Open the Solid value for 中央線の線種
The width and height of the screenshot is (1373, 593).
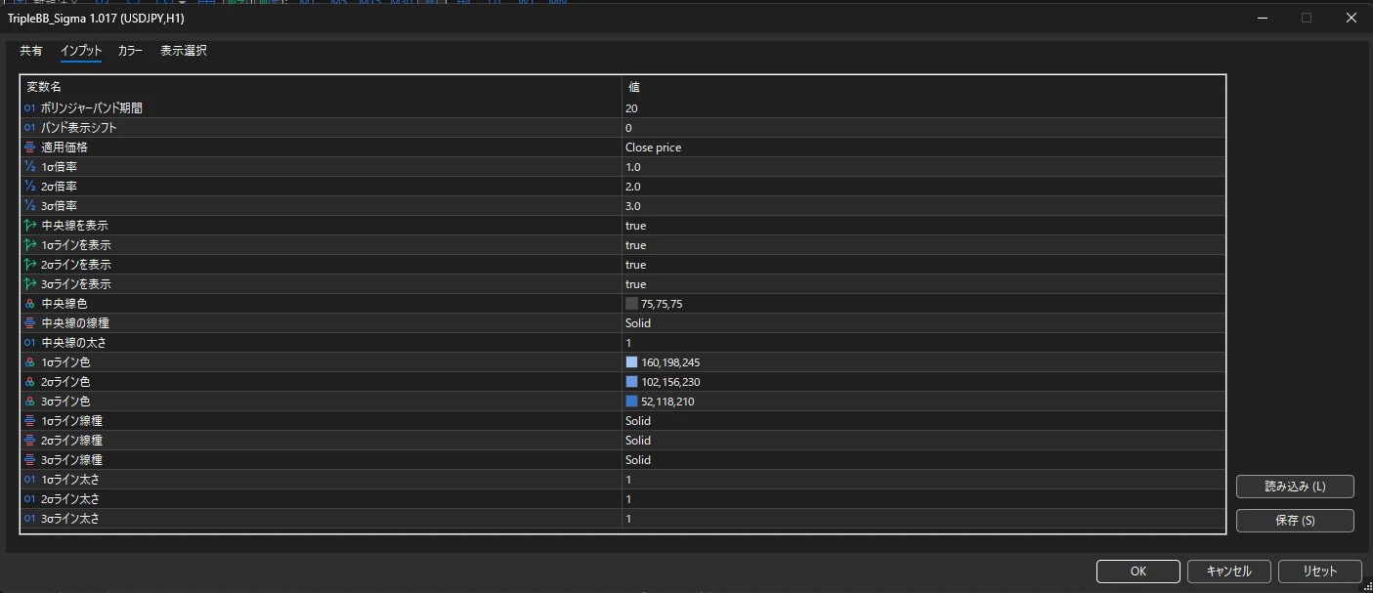click(638, 323)
